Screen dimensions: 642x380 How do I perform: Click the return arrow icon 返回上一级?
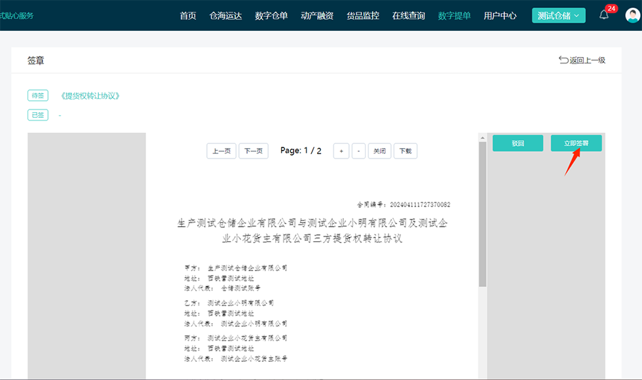pyautogui.click(x=563, y=60)
